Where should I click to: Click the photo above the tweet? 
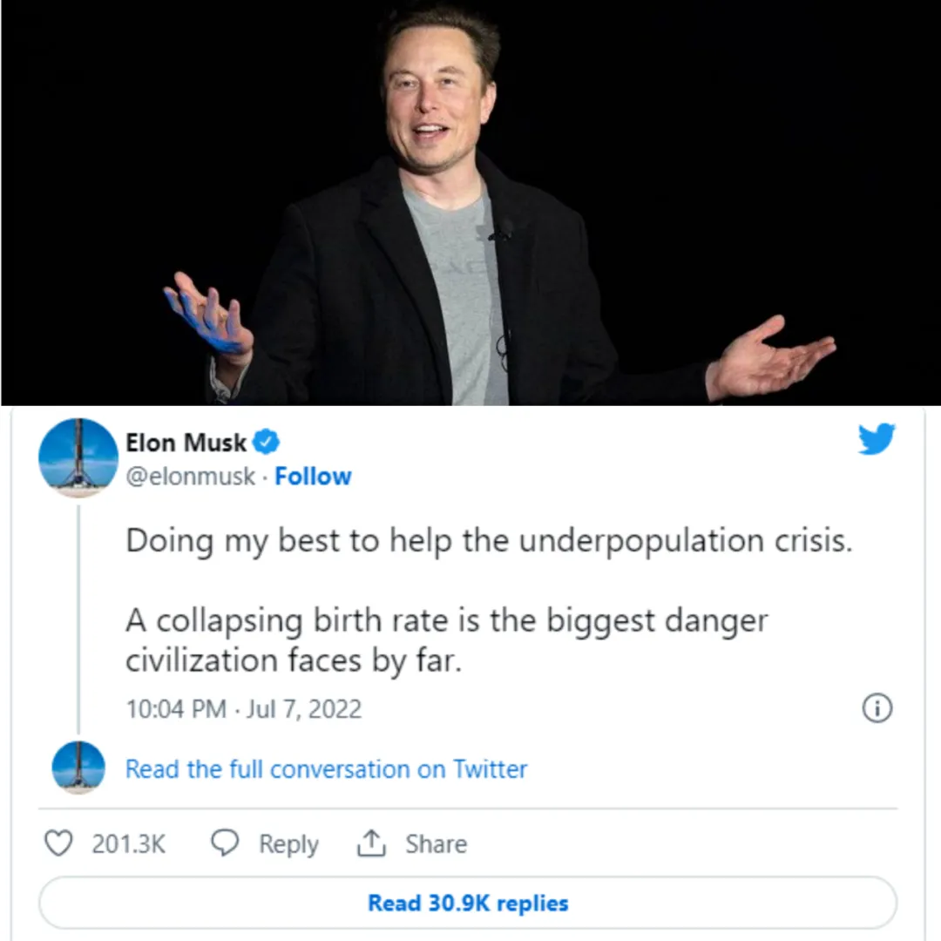[470, 203]
